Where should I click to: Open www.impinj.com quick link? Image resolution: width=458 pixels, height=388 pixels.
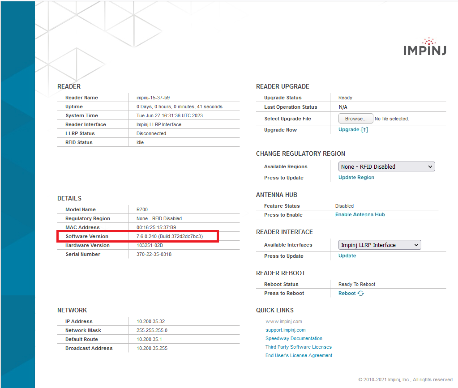[x=284, y=321]
